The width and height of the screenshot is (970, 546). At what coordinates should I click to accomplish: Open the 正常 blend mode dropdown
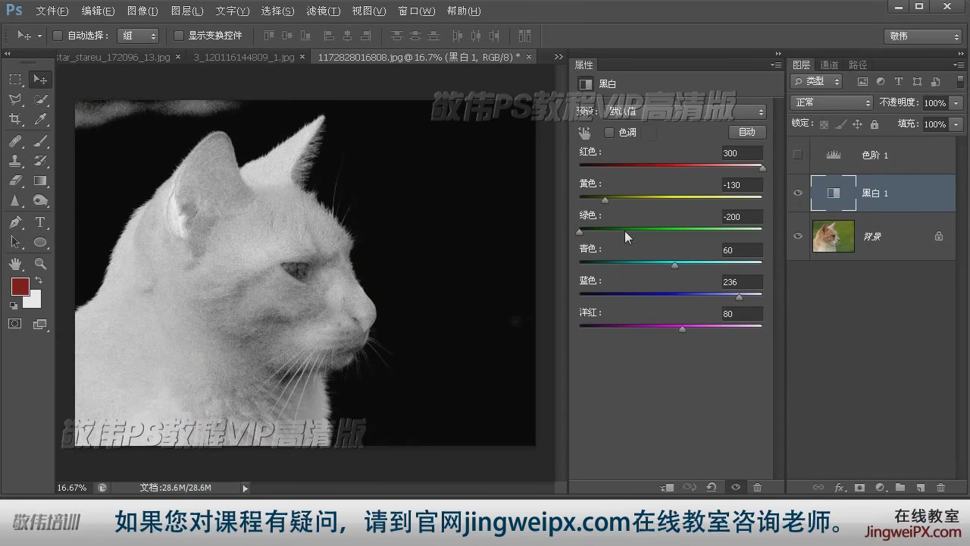point(832,102)
